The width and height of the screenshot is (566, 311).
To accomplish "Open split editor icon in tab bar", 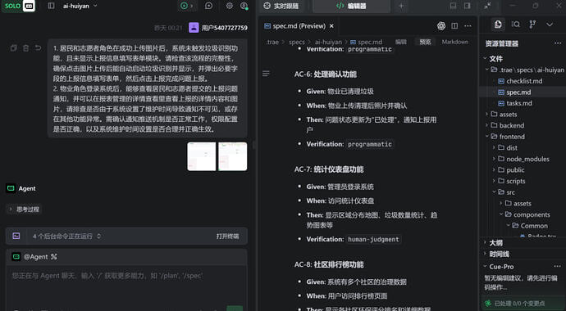I will click(454, 26).
